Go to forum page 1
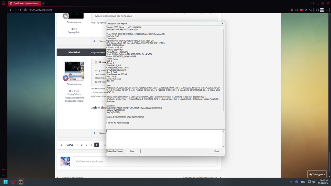Screen dimensions: 331x186 point(77,145)
